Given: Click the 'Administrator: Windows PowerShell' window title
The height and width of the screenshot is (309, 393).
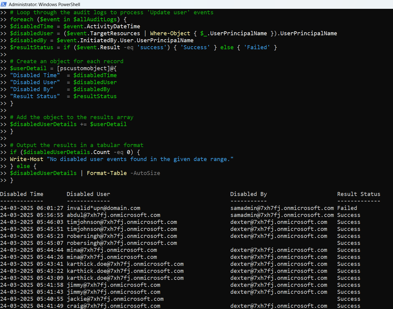Looking at the screenshot, I should tap(44, 5).
